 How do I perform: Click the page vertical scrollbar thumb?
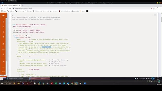161,19
